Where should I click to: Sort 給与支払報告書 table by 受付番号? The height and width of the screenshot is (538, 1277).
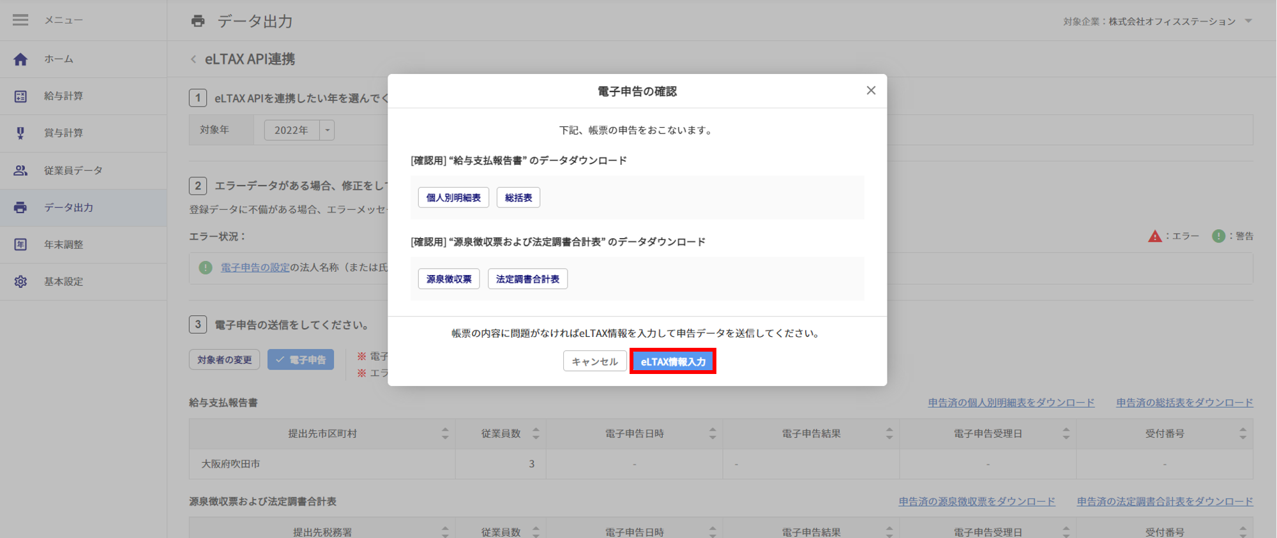[1243, 434]
